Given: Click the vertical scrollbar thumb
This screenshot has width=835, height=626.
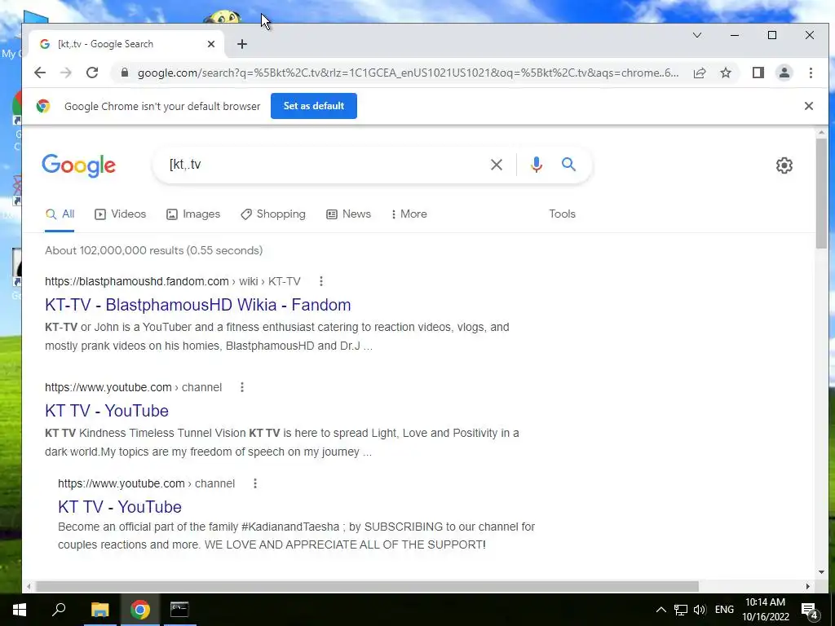Looking at the screenshot, I should [821, 192].
